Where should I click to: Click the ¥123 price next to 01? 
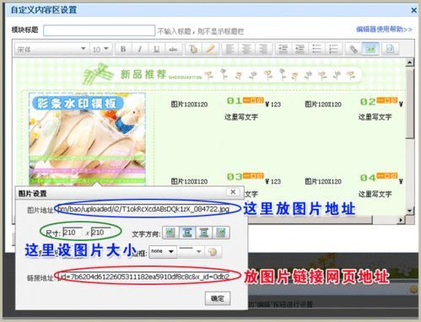point(273,105)
